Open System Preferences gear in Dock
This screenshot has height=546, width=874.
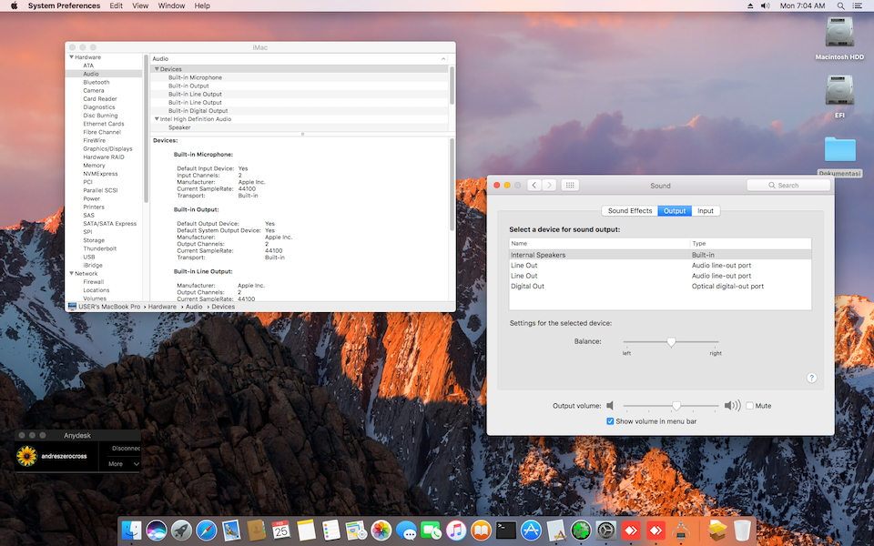click(606, 531)
